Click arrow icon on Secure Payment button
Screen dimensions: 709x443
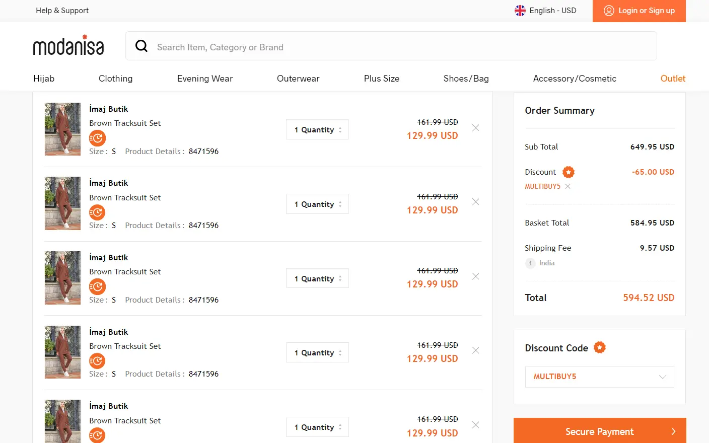(x=673, y=431)
